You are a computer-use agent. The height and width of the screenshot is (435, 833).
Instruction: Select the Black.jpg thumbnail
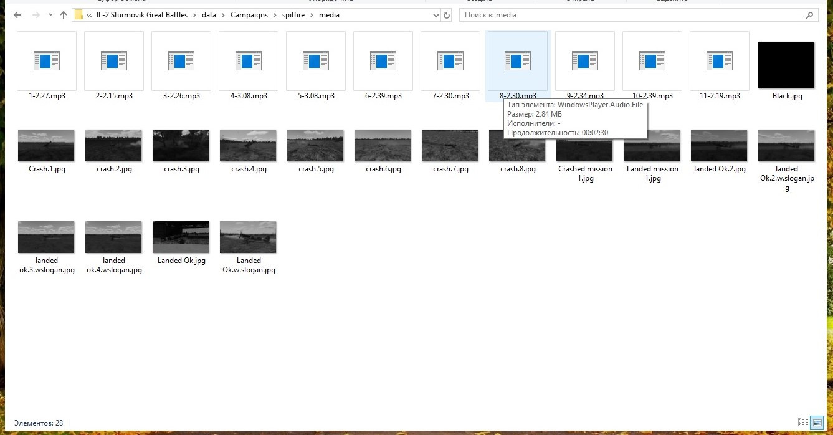click(786, 65)
